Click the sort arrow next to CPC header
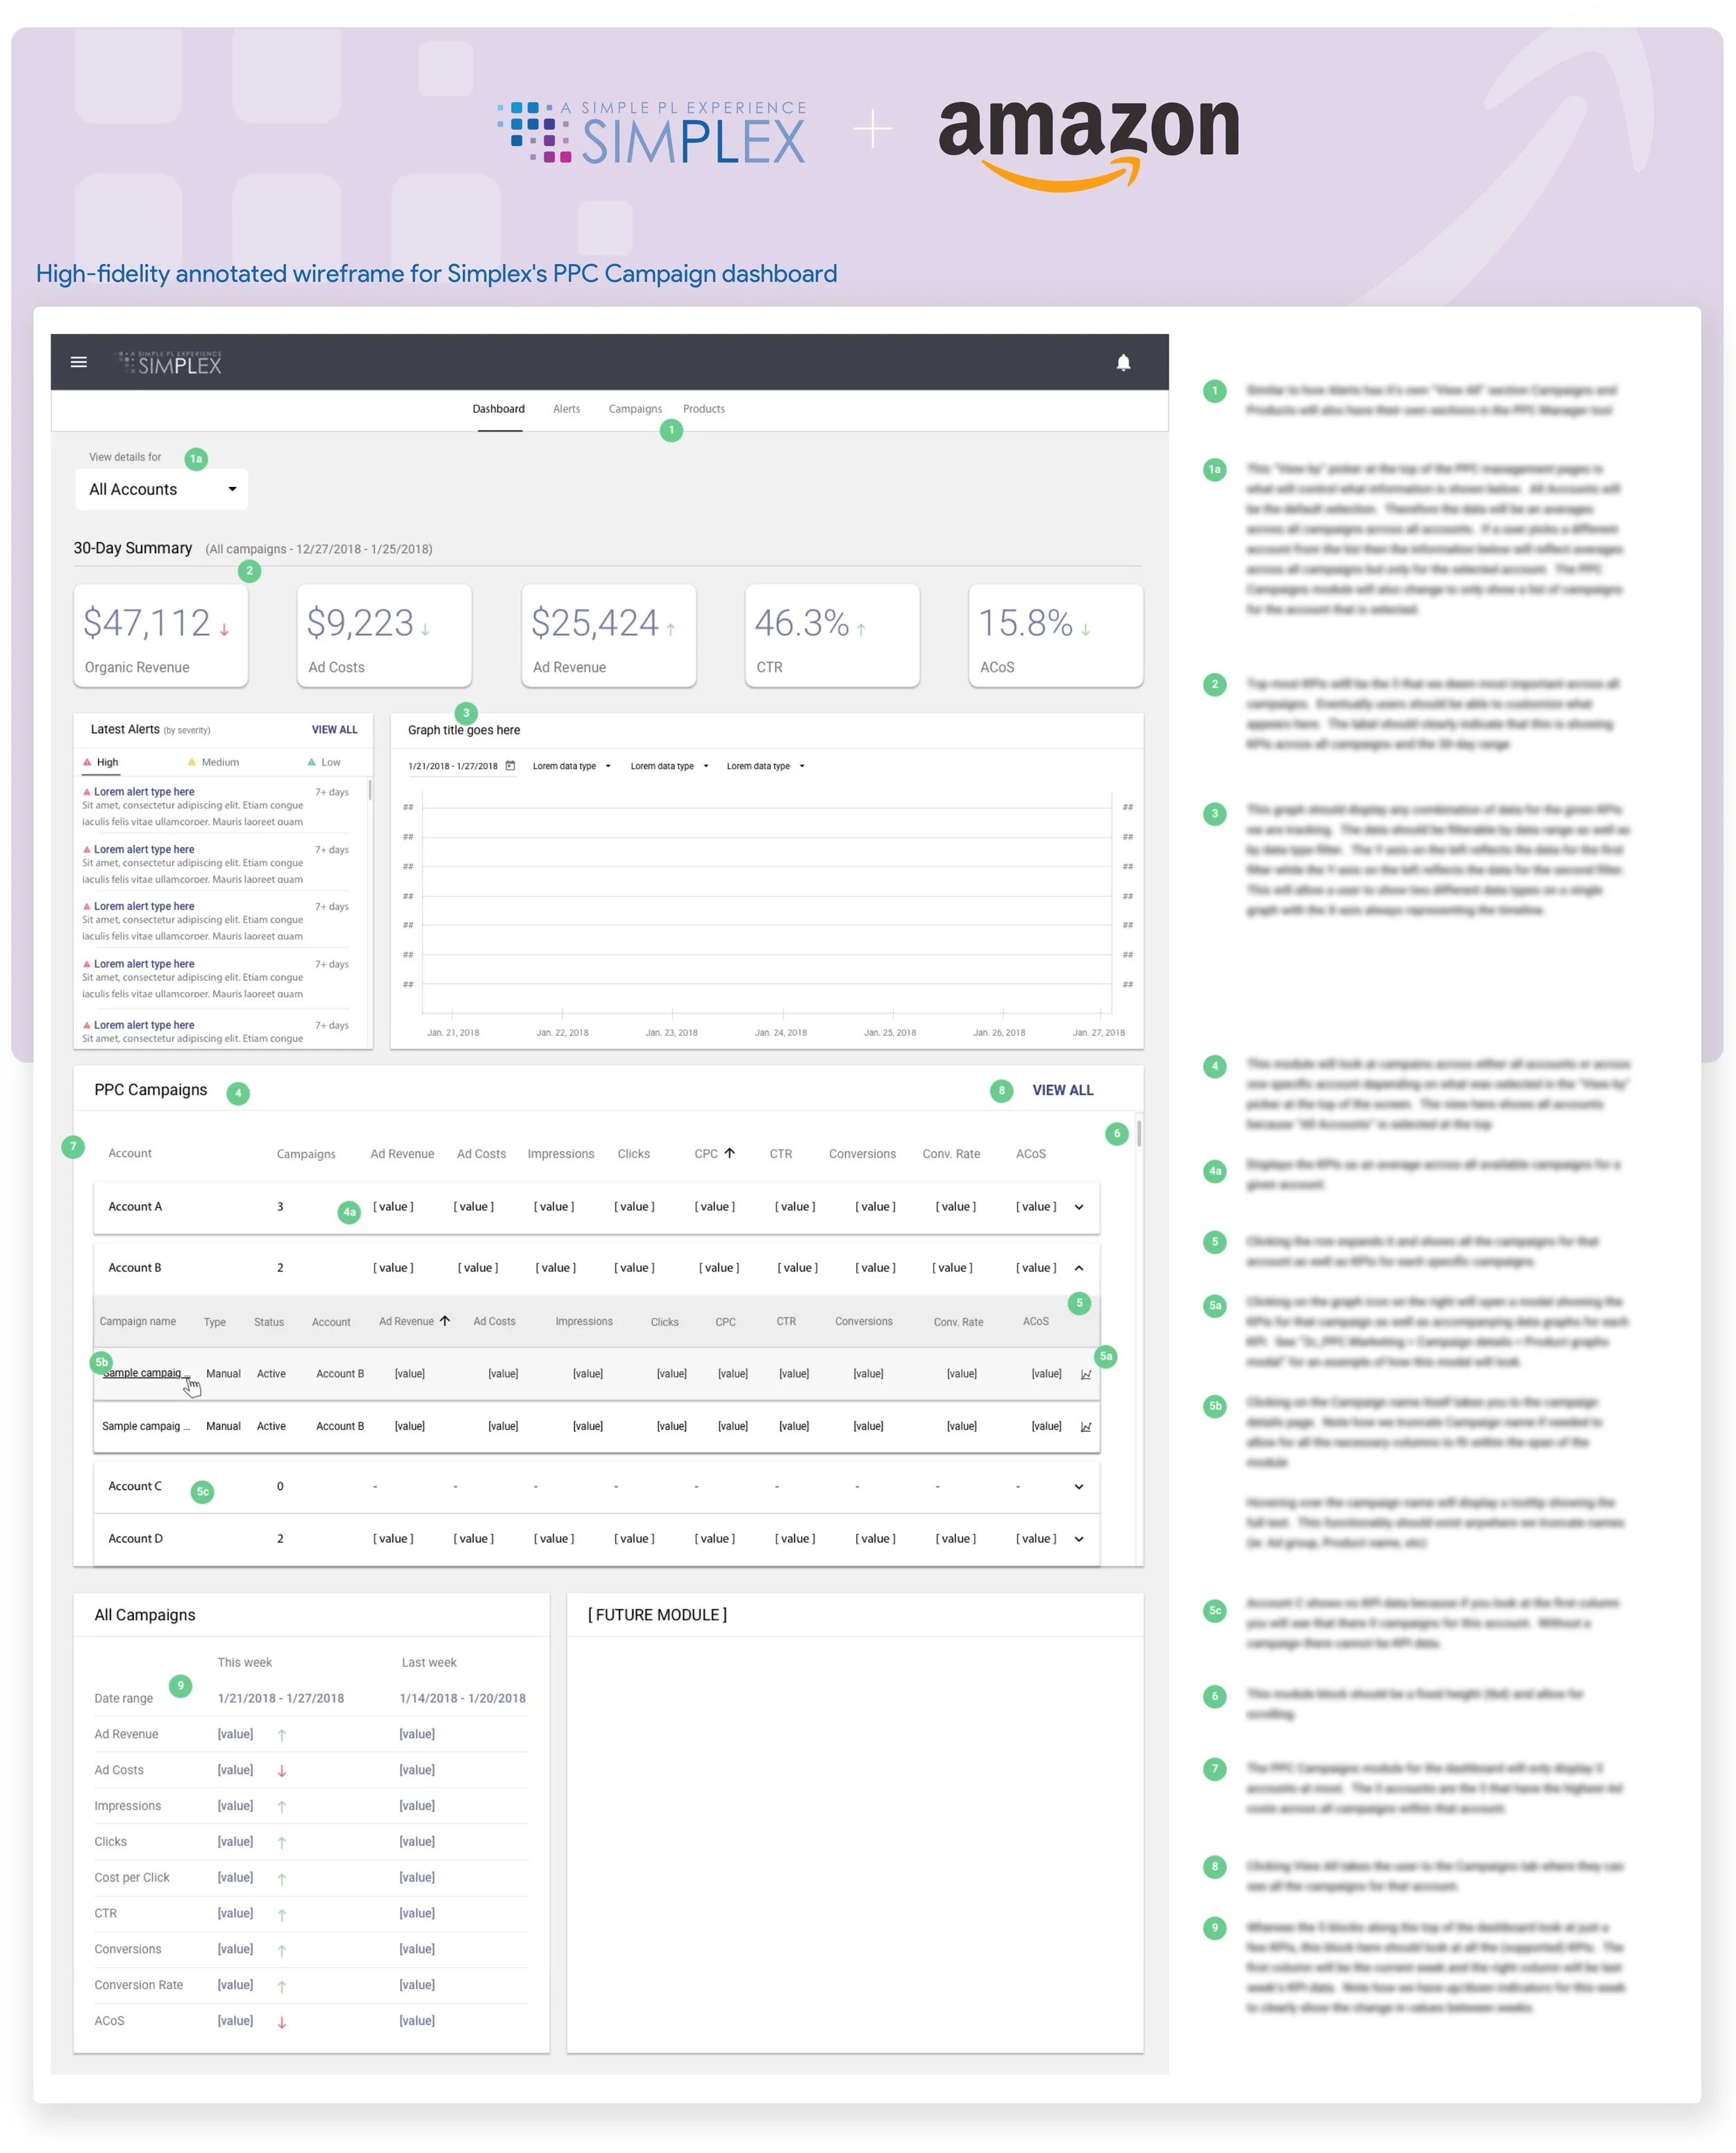Viewport: 1736px width, 2153px height. (730, 1153)
